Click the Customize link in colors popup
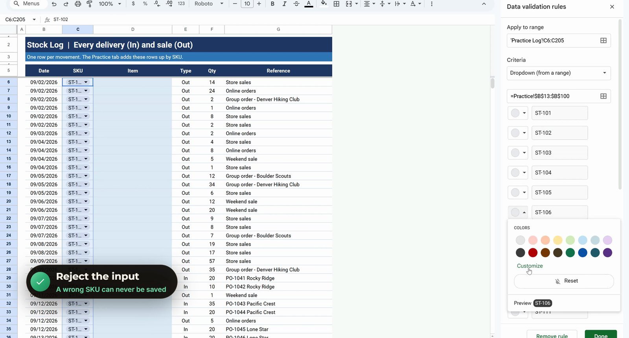Viewport: 629px width, 338px height. [530, 266]
